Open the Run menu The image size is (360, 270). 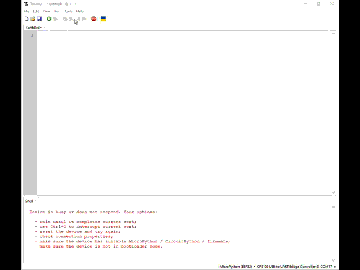click(x=57, y=11)
